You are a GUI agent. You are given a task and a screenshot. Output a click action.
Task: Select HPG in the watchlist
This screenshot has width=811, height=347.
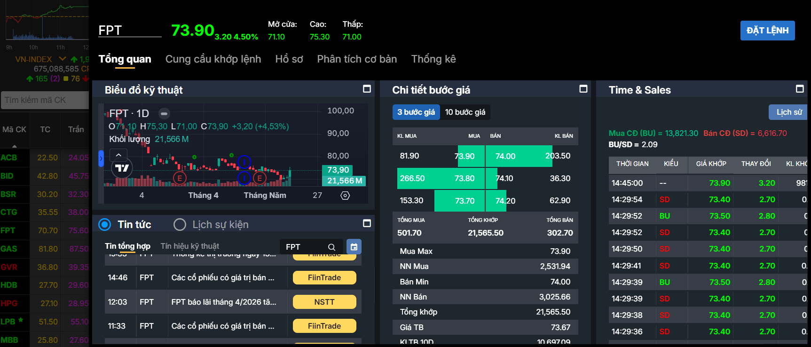9,303
